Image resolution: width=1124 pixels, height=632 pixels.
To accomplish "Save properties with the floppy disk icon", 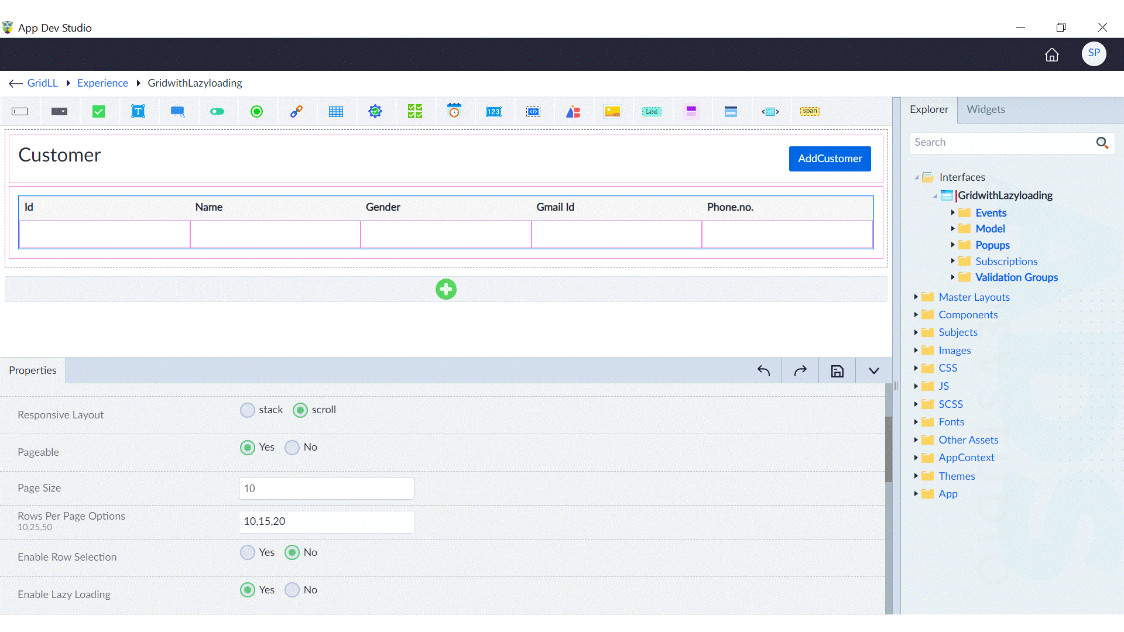I will click(837, 371).
